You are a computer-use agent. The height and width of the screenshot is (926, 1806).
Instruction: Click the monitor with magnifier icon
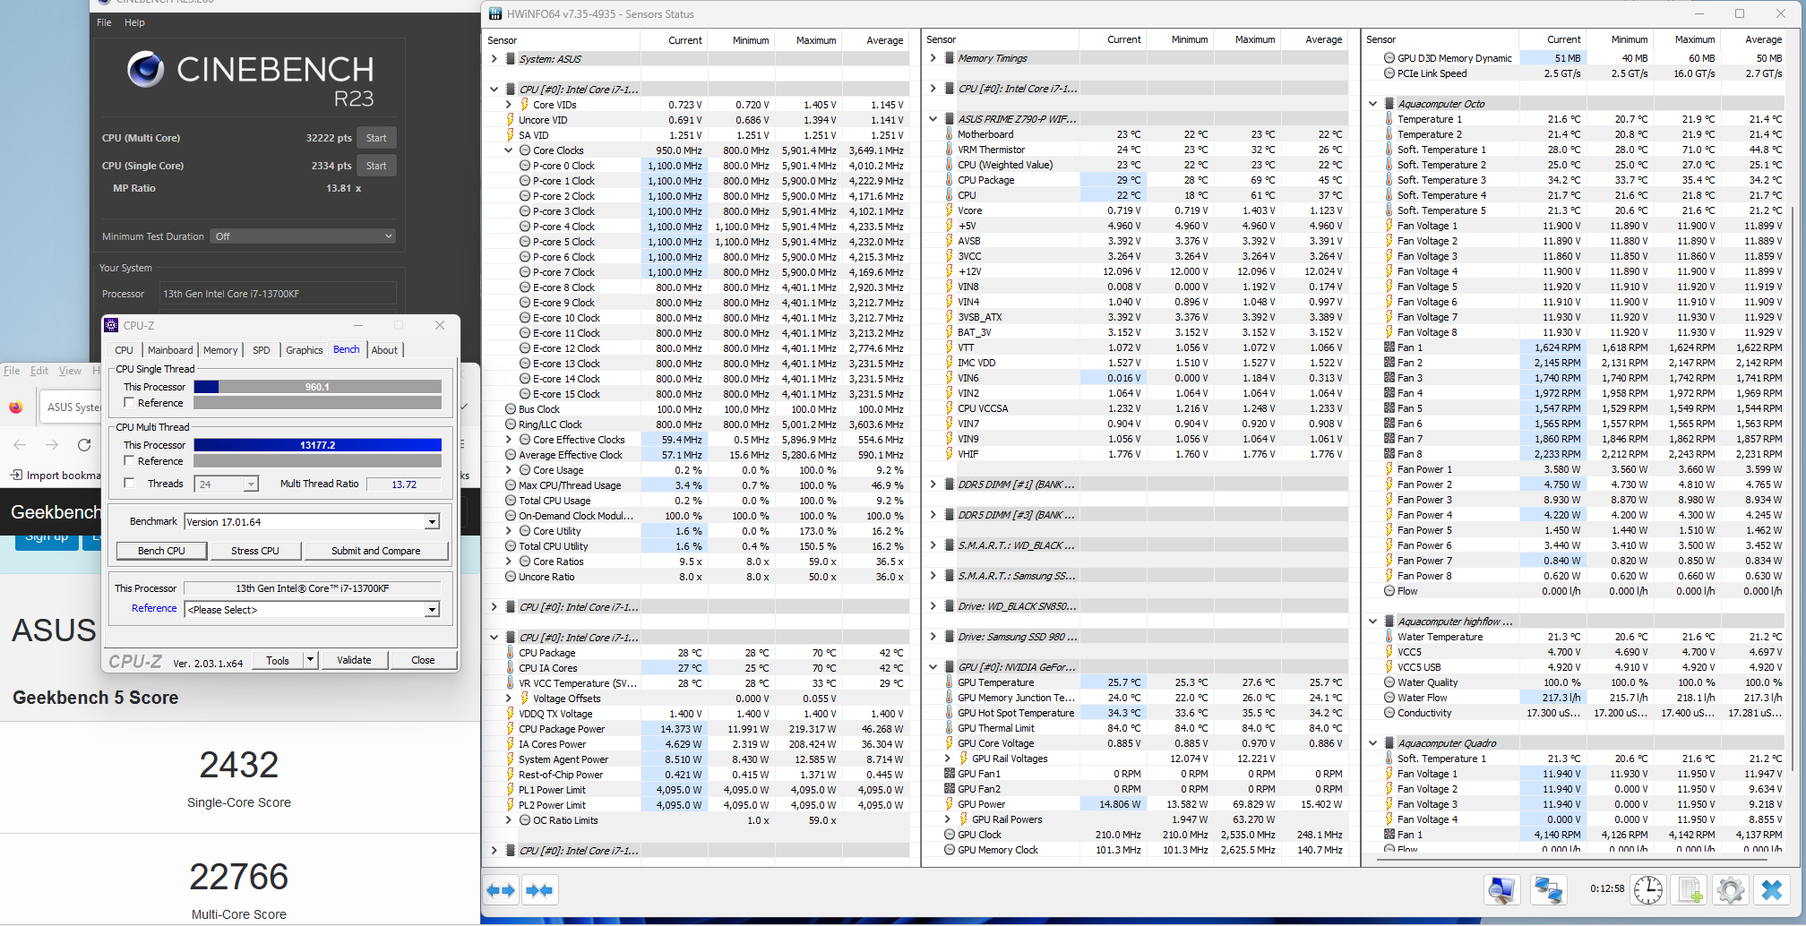pyautogui.click(x=1501, y=890)
